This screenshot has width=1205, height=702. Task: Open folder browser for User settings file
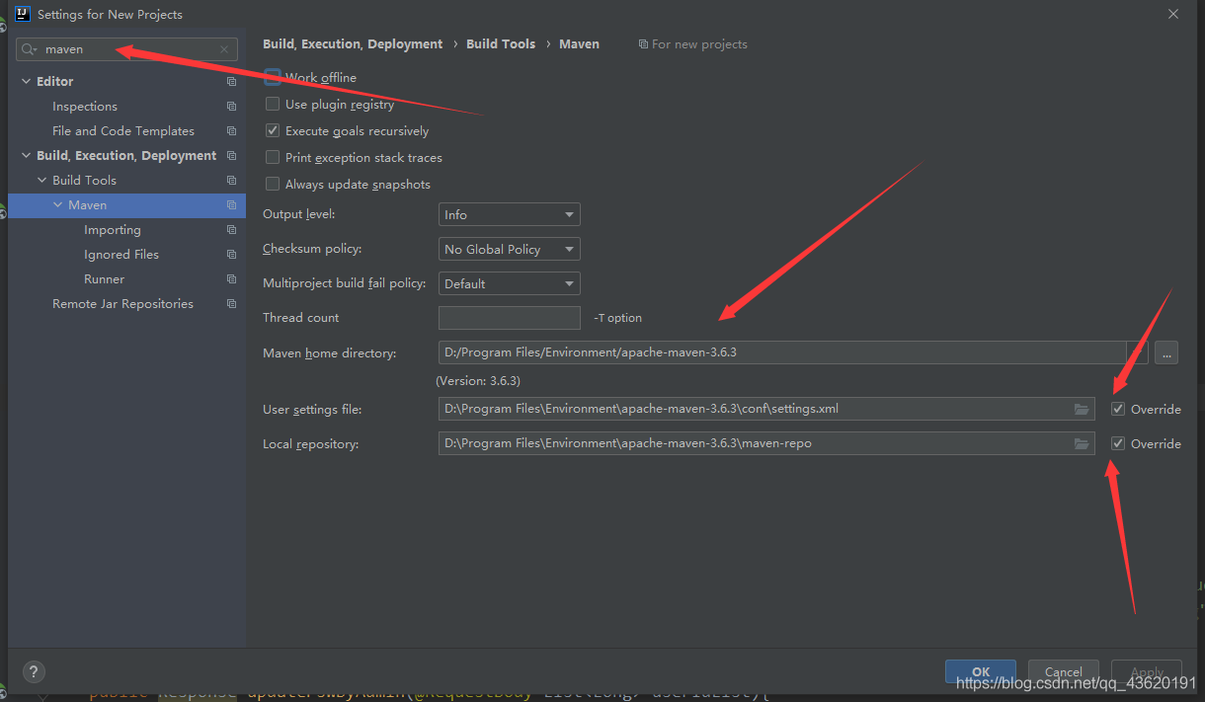pos(1082,409)
